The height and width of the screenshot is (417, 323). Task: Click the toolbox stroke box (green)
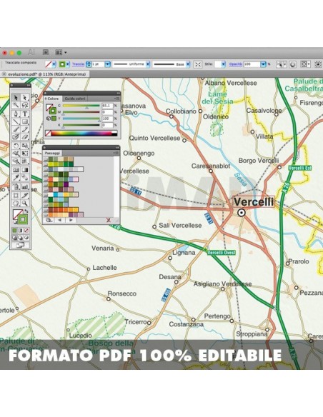point(23,219)
